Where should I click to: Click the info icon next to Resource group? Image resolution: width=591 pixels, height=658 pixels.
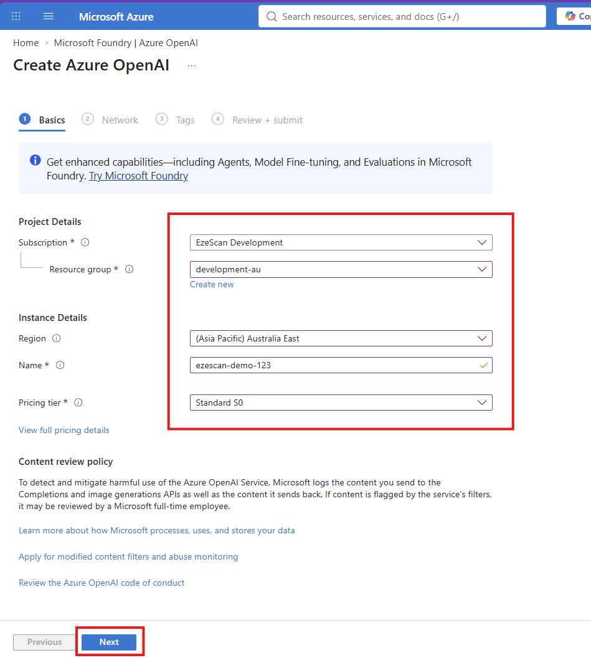point(129,269)
